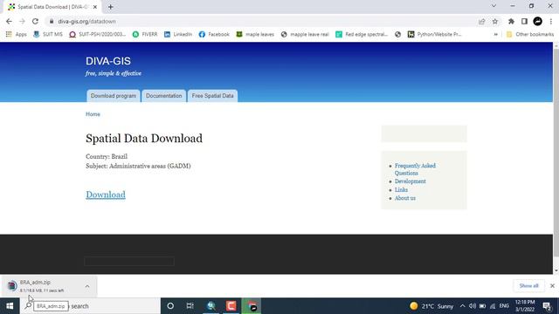Open the network tray icon

(493, 306)
